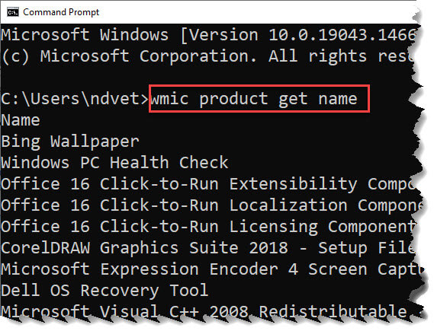Click the Windows PC Health Check line
The image size is (434, 331).
click(x=114, y=163)
